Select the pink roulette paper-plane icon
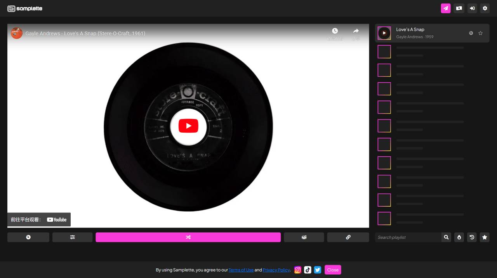 click(445, 8)
